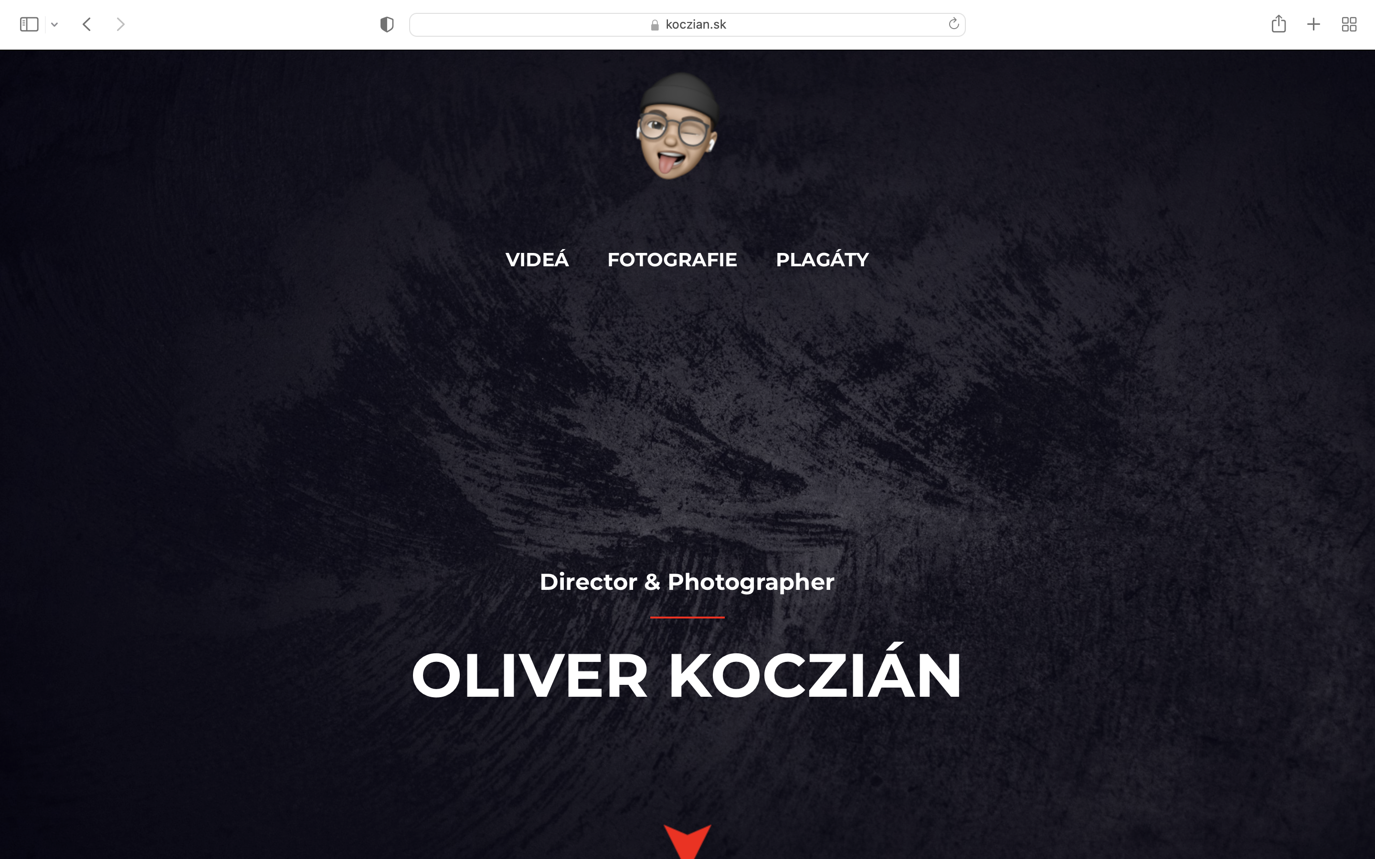Click the lock icon beside koczian.sk
1375x859 pixels.
[655, 25]
